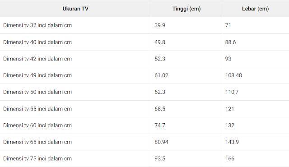Select the Dimensi tv 42 inci row label
289x167 pixels.
point(37,59)
